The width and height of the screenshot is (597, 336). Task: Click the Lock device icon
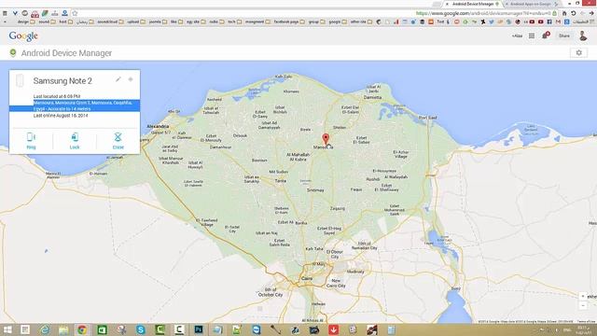[x=75, y=137]
